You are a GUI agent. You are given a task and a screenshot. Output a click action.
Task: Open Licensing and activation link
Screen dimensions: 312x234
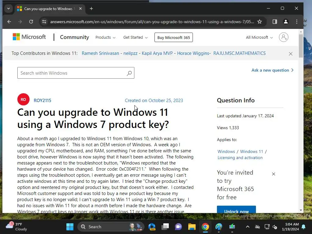240,158
